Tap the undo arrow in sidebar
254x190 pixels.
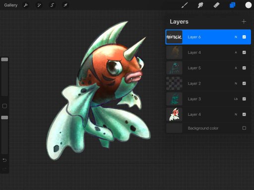coord(4,160)
